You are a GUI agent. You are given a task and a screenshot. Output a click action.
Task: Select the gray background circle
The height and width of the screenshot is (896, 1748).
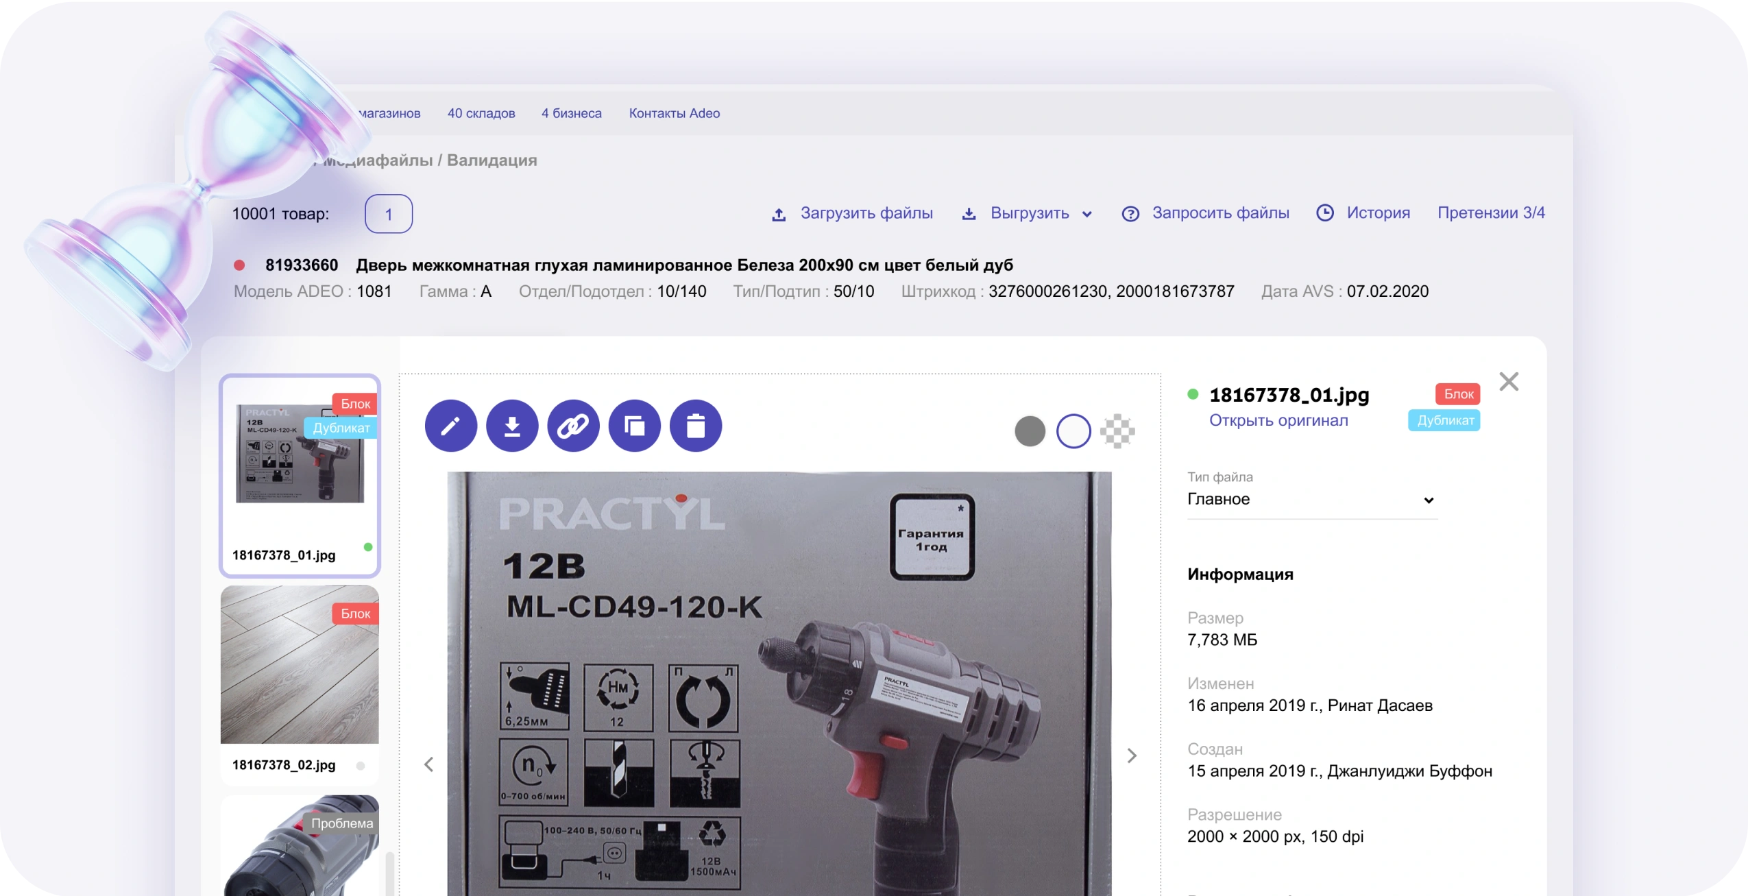pos(1029,431)
